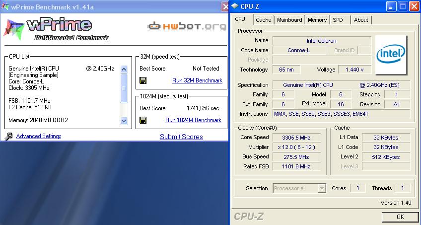Click the hwbot.org logo
Image resolution: width=421 pixels, height=225 pixels.
click(x=187, y=26)
